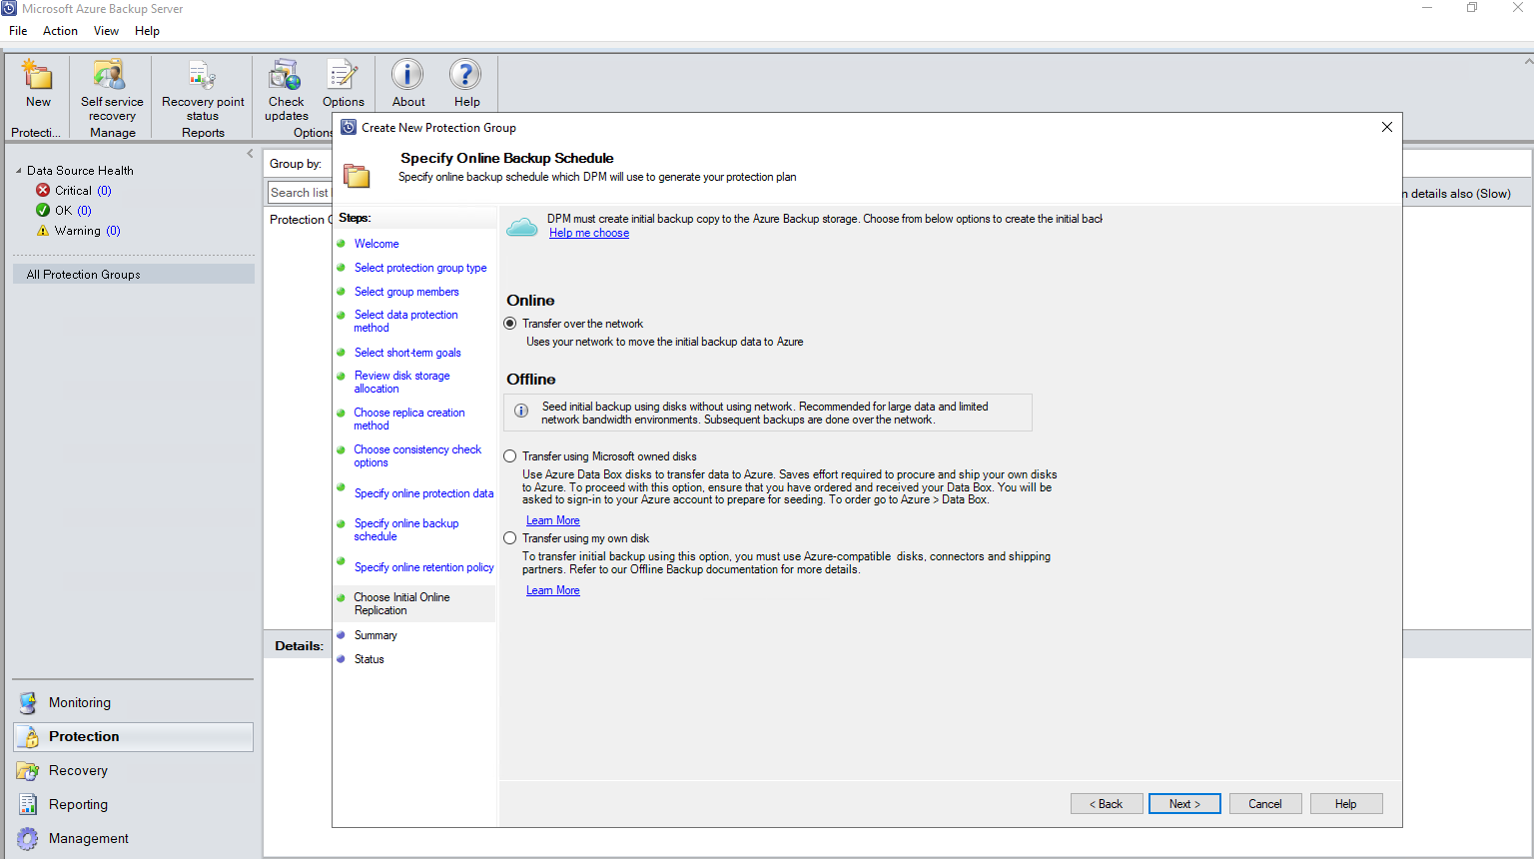Click the Create New Protection Group title icon
This screenshot has width=1534, height=859.
pos(349,127)
